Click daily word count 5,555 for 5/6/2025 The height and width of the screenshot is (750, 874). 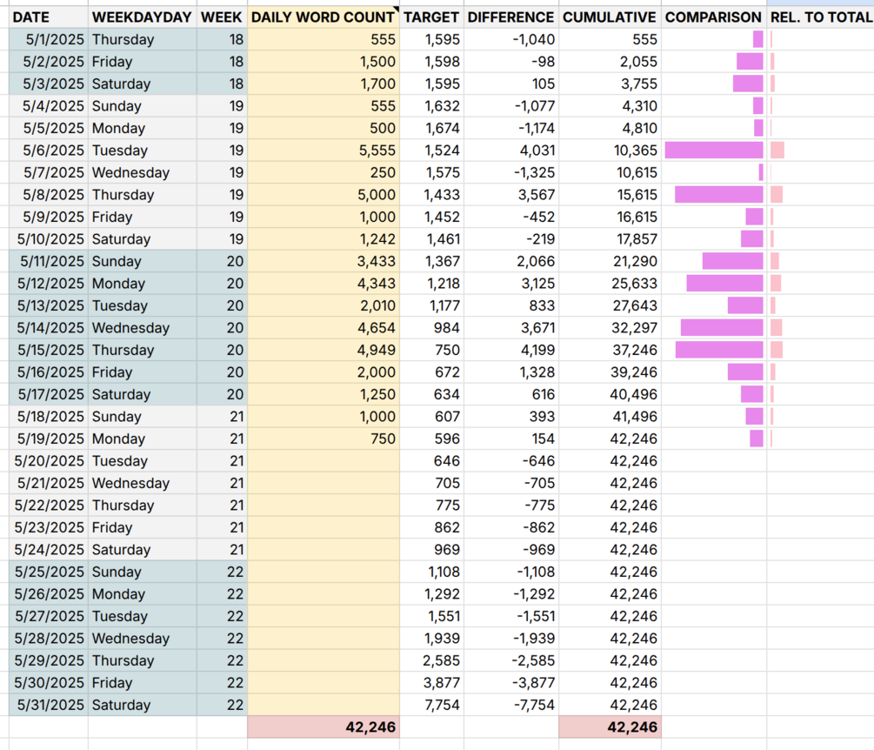coord(324,151)
